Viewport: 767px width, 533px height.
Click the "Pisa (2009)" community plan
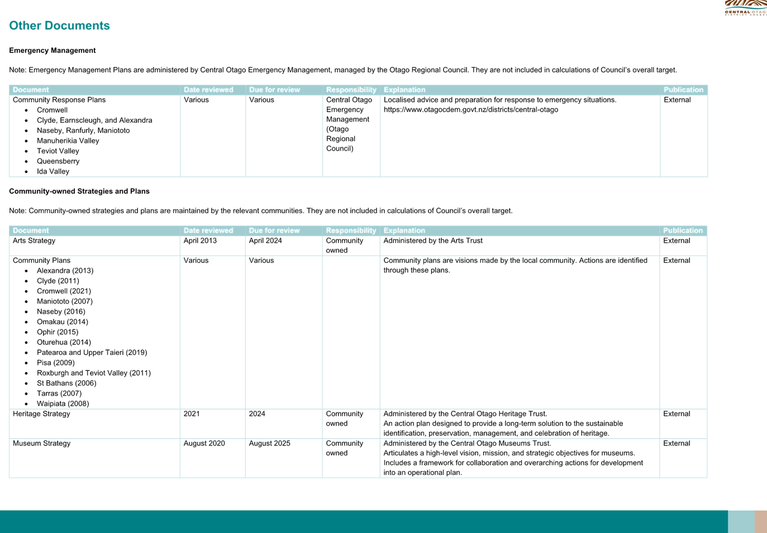coord(56,363)
